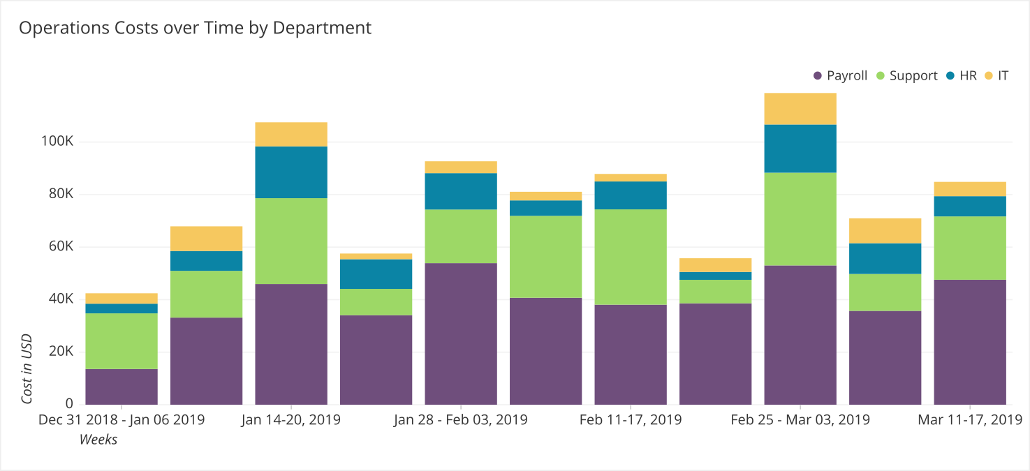Select the IT segment of the Feb 11-17, 2019 bar

pyautogui.click(x=631, y=178)
